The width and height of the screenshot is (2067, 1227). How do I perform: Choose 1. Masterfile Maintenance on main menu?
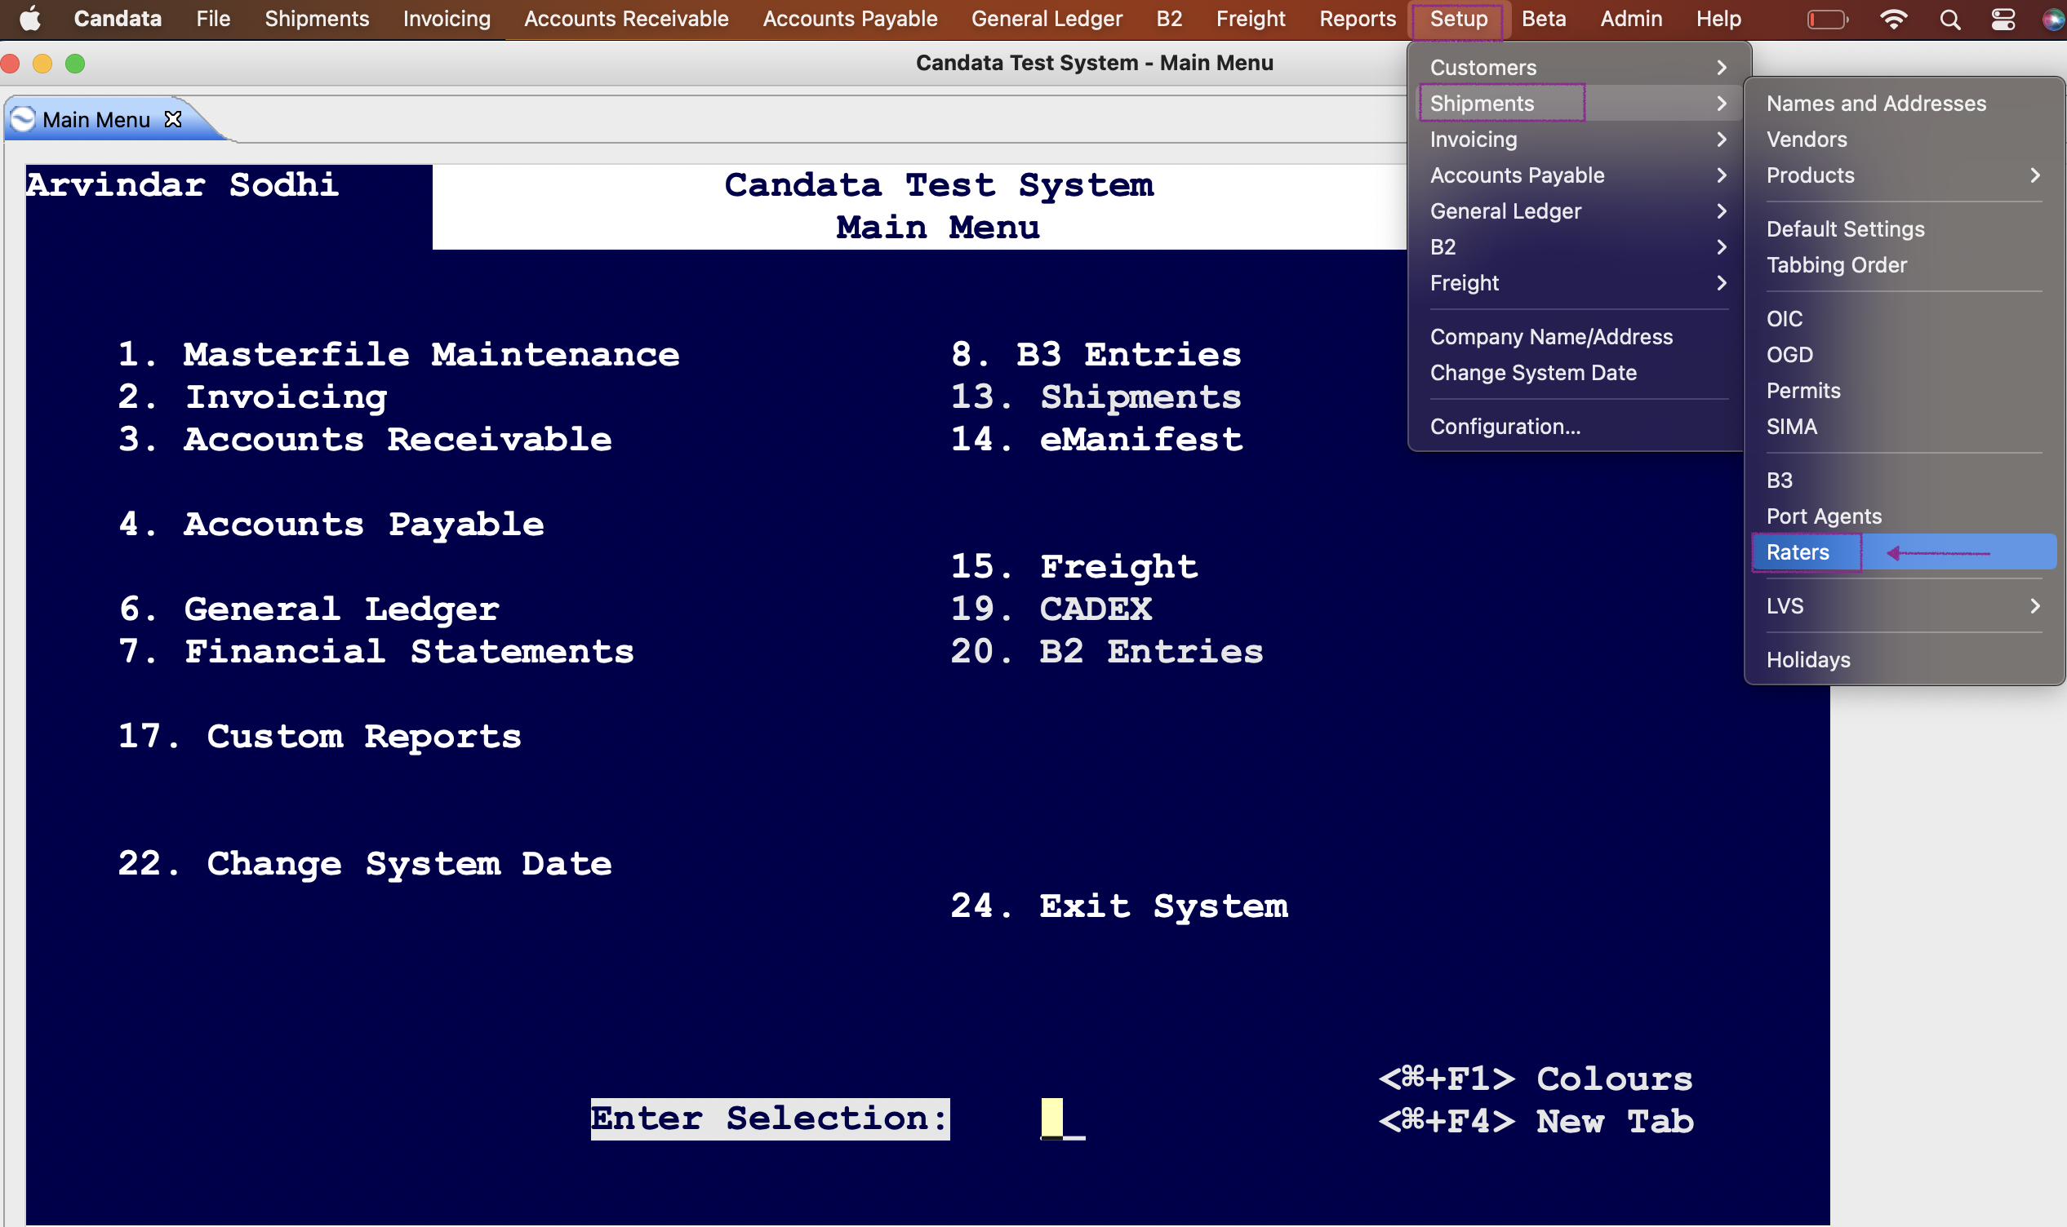398,355
